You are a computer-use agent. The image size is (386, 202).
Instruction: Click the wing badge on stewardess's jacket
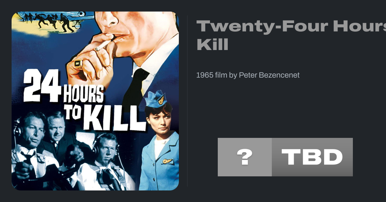point(167,161)
